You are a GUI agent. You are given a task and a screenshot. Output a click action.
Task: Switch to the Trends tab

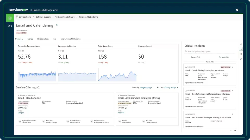click(30, 39)
